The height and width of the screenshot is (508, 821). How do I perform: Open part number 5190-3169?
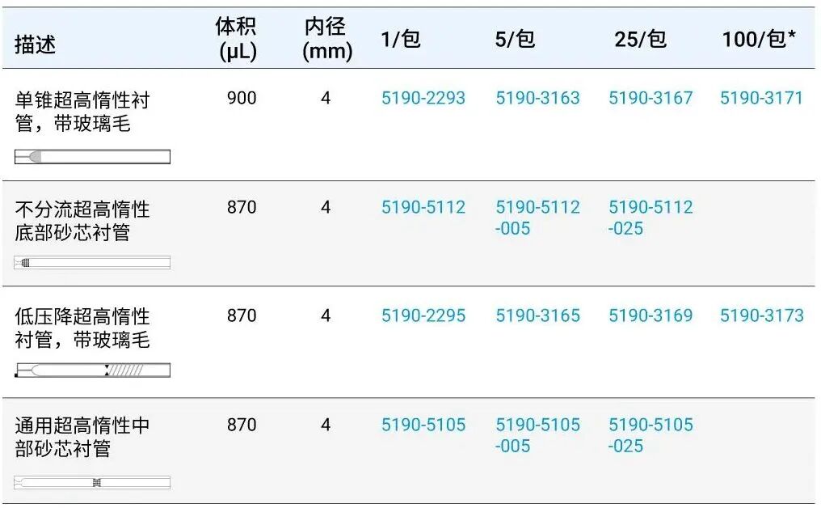650,316
